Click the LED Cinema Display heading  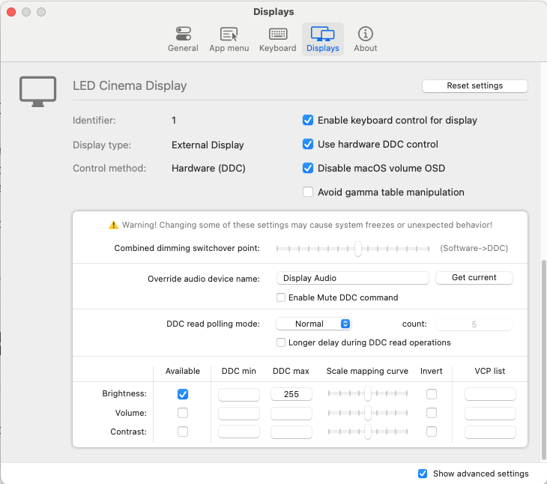tap(130, 85)
